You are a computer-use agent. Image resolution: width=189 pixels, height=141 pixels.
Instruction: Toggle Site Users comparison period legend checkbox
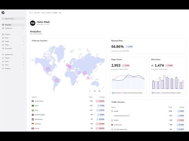[162, 93]
